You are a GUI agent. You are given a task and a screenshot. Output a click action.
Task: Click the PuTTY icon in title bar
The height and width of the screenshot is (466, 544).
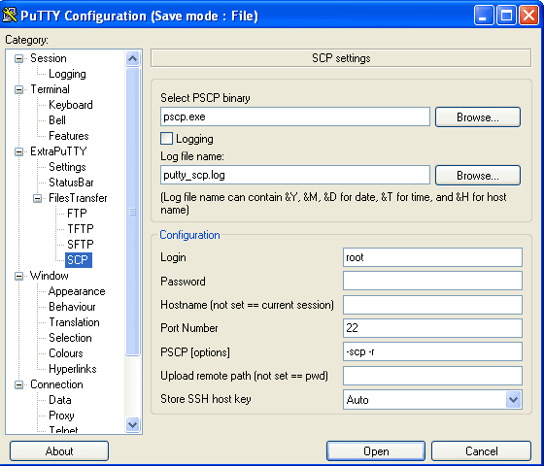tap(10, 16)
